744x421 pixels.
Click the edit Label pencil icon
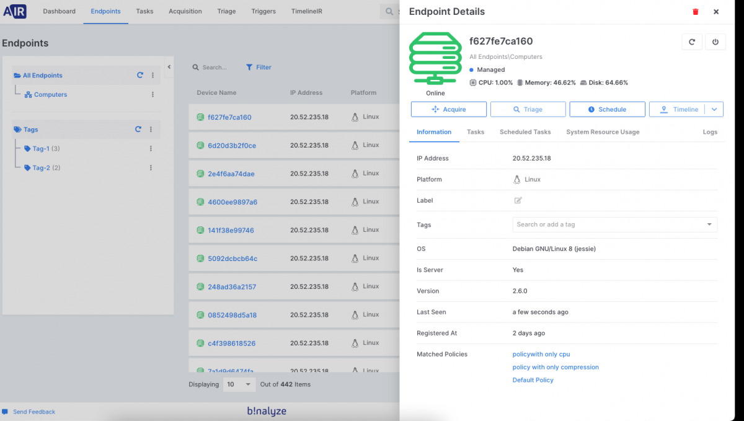tap(518, 200)
